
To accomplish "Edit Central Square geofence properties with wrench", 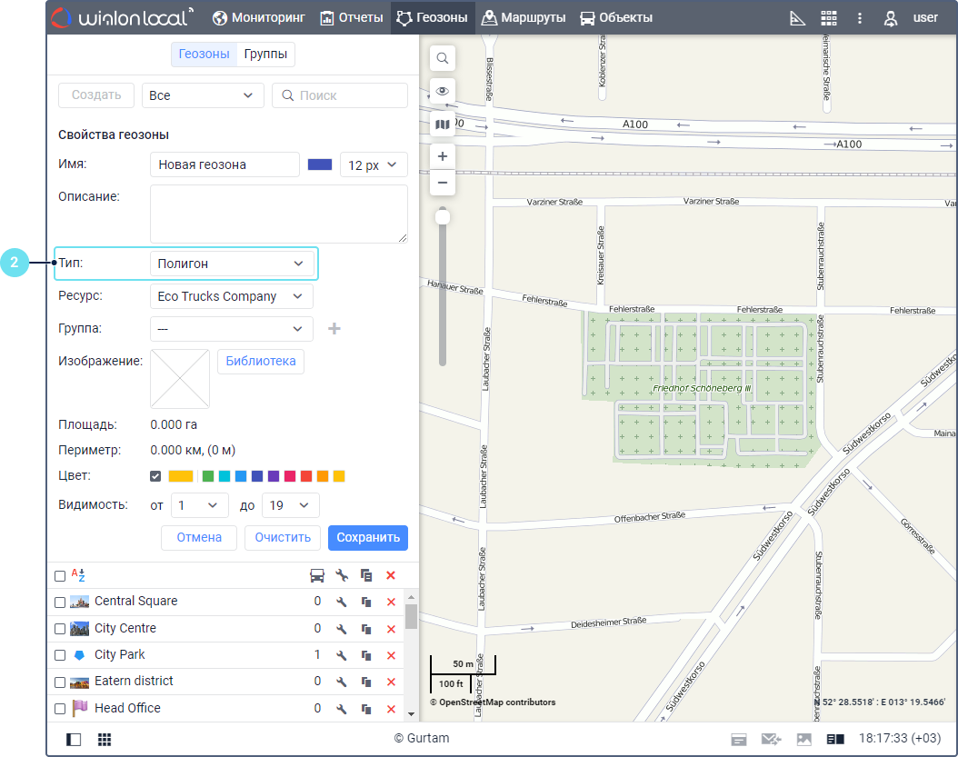I will coord(342,602).
